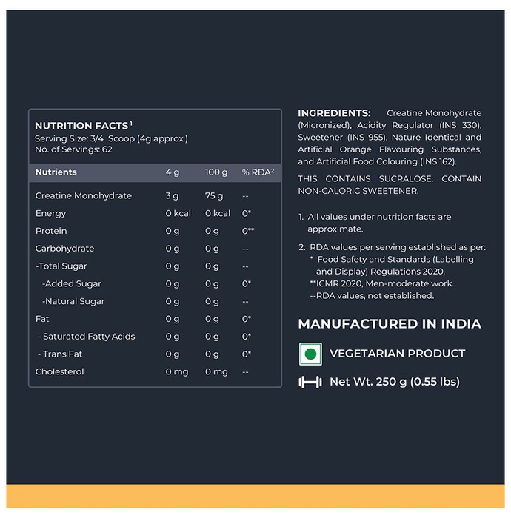Click the orange footer color band

pos(255,497)
